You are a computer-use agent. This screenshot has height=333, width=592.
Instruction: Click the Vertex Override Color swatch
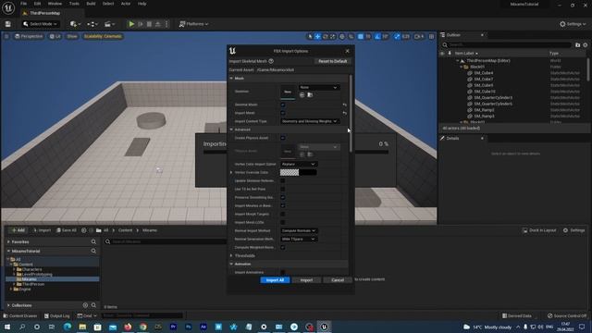pos(298,173)
